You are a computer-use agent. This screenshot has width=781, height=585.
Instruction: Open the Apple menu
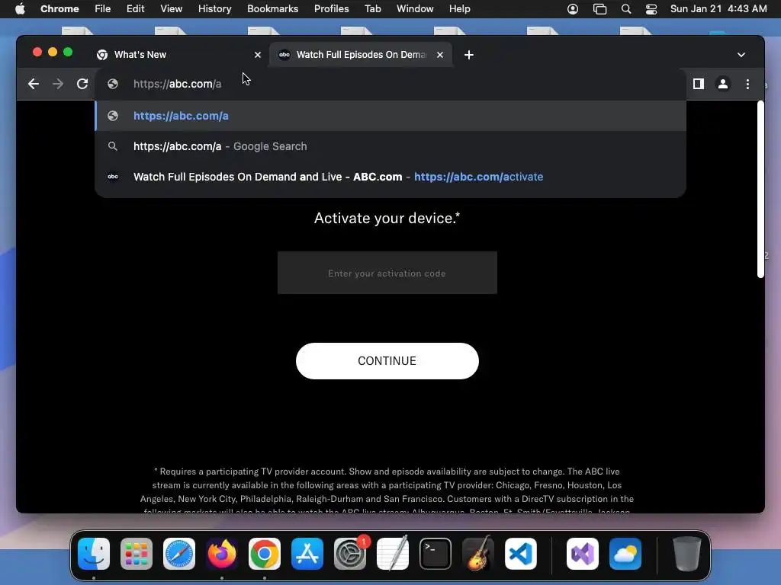coord(20,9)
